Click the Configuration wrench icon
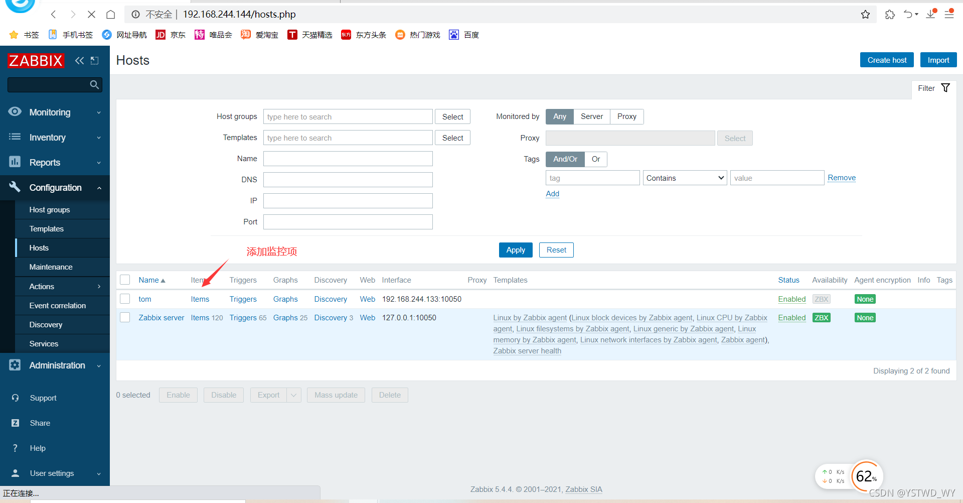The height and width of the screenshot is (503, 963). (x=15, y=187)
